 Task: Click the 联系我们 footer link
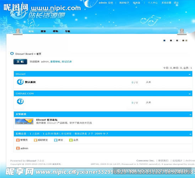coord(163,161)
